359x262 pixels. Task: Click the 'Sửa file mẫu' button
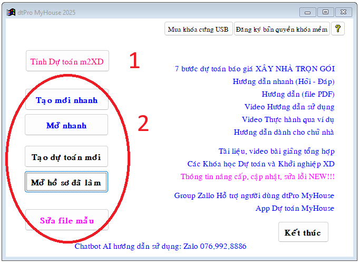coord(66,220)
